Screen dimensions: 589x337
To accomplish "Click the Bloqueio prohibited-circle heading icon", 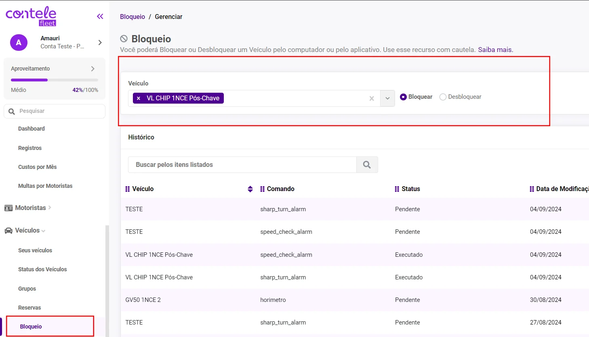I will 124,39.
